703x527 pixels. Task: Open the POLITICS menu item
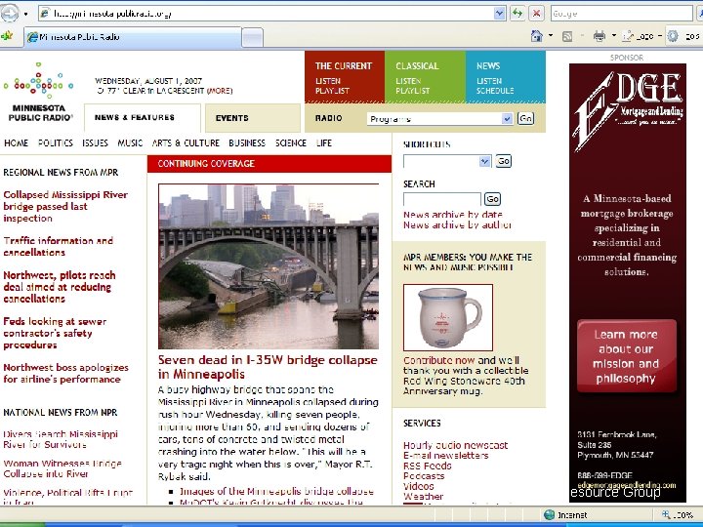coord(56,142)
